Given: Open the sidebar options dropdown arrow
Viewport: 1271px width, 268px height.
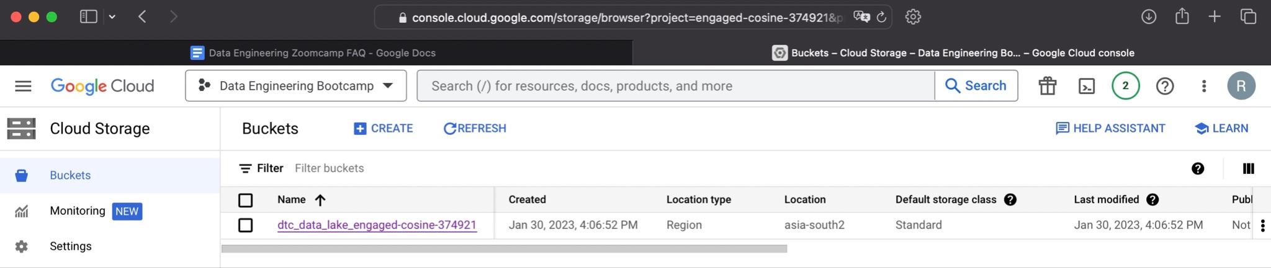Looking at the screenshot, I should [112, 17].
